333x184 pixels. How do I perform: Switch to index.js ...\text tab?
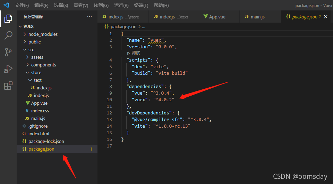coord(173,17)
